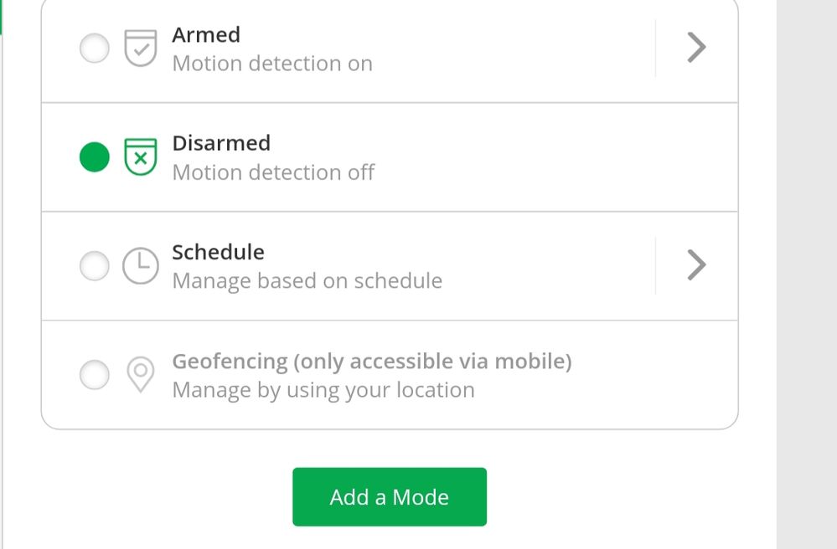
Task: Click the "Motion detection off" subtitle
Action: 273,172
